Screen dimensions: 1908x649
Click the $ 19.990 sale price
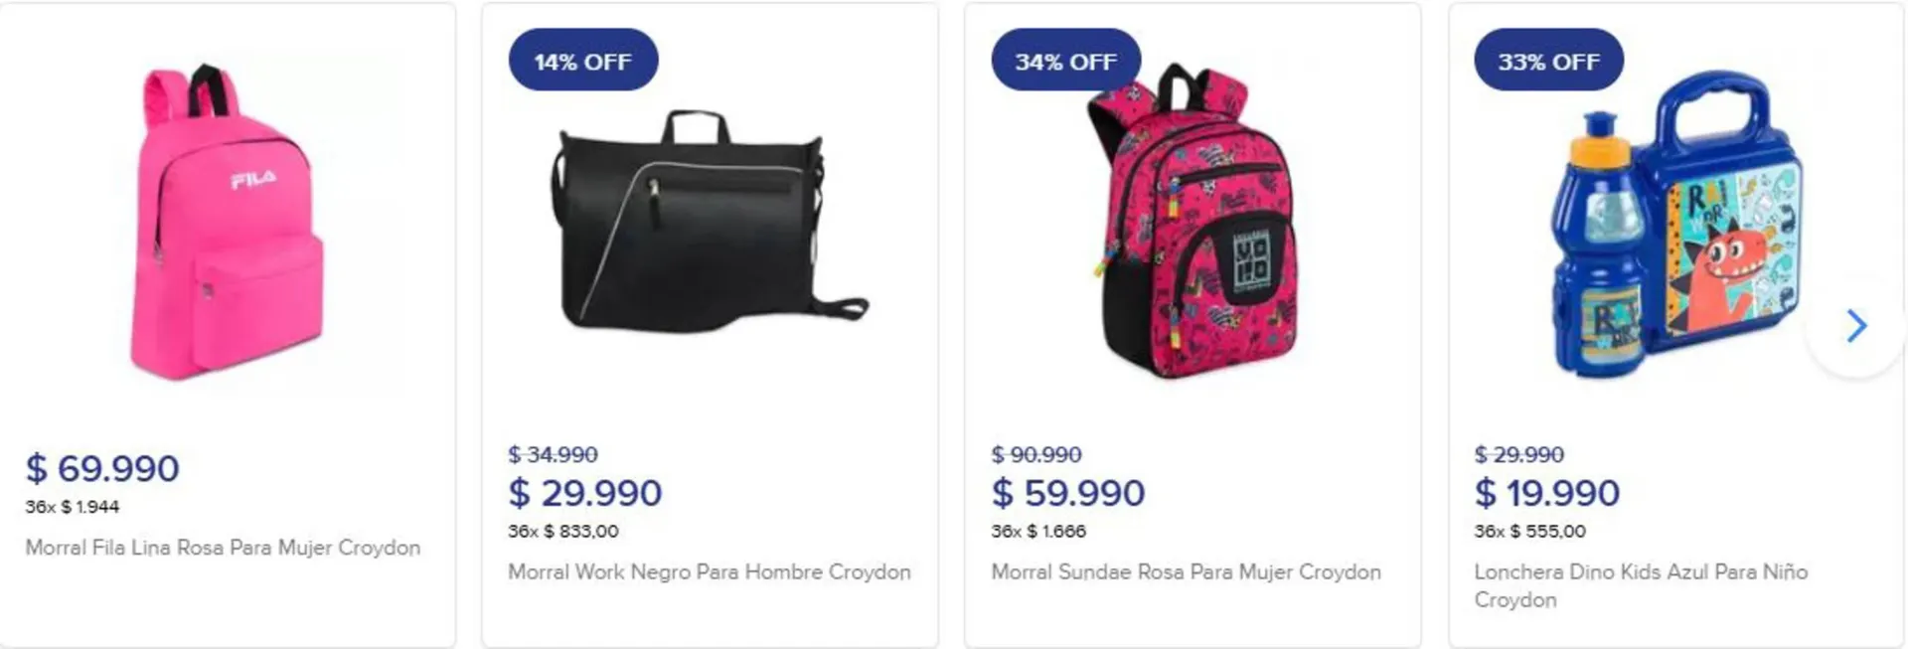1546,493
